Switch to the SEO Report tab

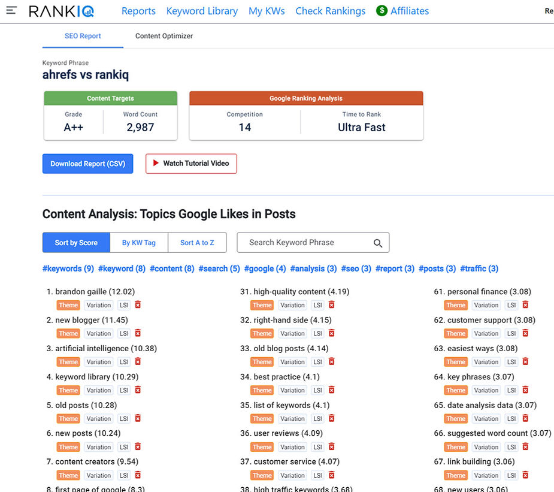click(83, 36)
